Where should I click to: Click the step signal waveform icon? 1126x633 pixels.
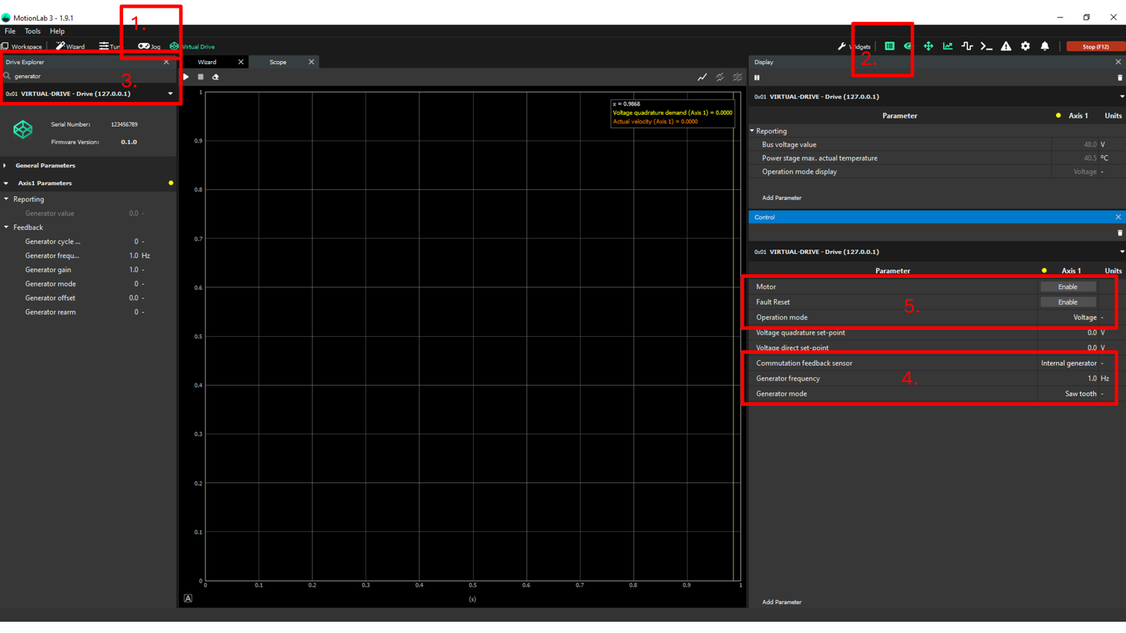(x=967, y=46)
